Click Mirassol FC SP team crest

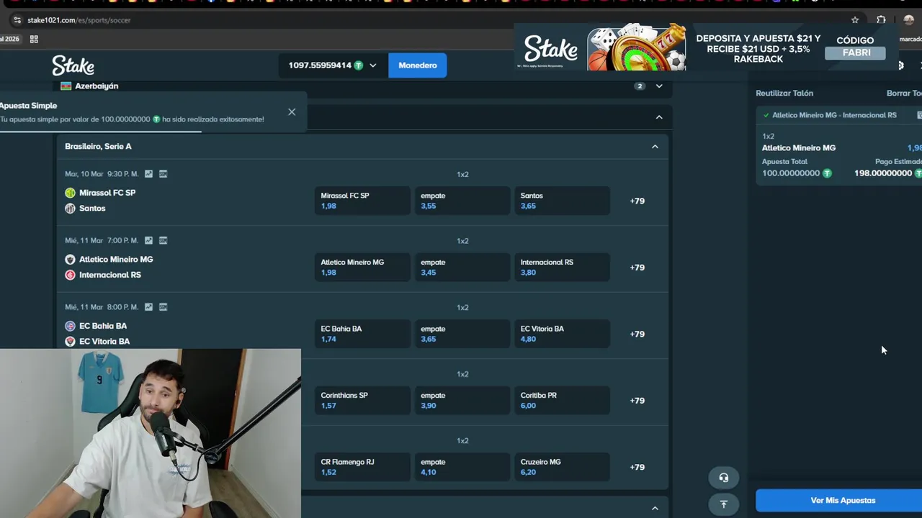pyautogui.click(x=70, y=193)
